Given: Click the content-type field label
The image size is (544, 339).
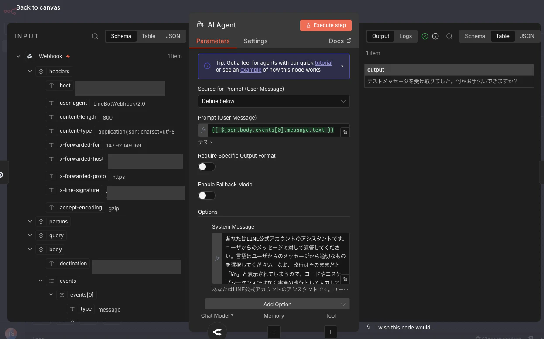Looking at the screenshot, I should [x=76, y=131].
